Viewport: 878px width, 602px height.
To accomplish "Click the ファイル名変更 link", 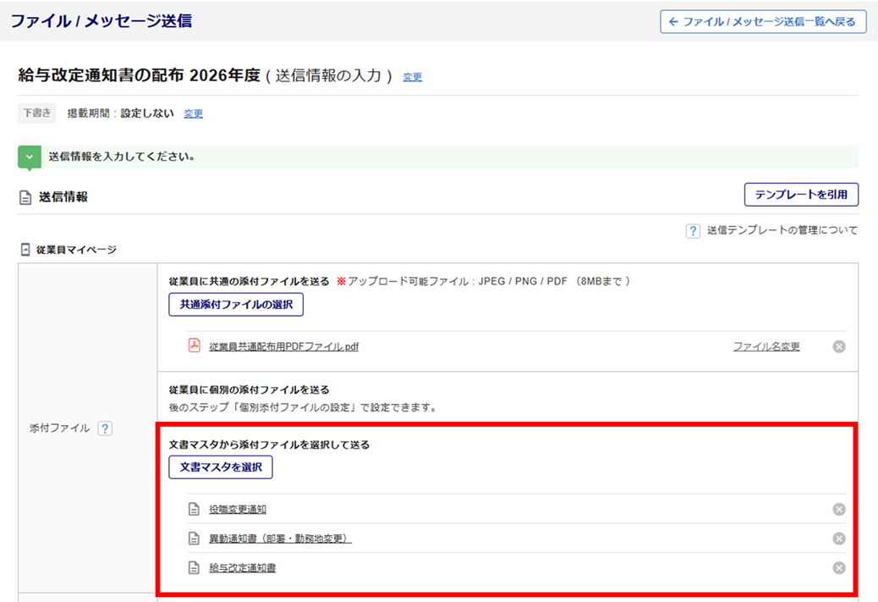I will [x=766, y=346].
